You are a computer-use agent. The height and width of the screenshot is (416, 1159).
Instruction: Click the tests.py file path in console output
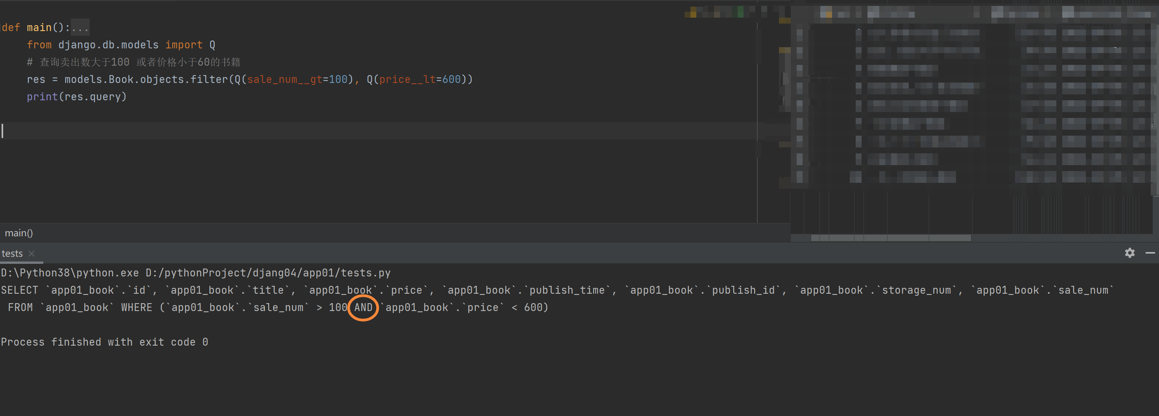point(268,273)
